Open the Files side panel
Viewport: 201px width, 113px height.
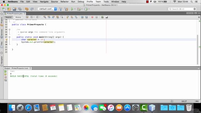(x=2, y=45)
